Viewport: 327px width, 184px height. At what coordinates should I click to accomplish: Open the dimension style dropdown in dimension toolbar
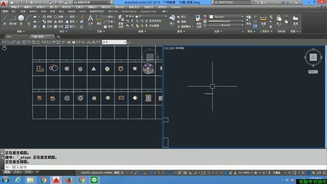pos(114,42)
